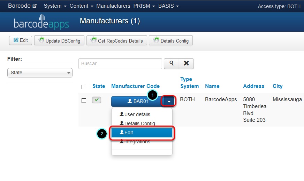304x181 pixels.
Task: Choose Details Config from dropdown menu
Action: (142, 123)
